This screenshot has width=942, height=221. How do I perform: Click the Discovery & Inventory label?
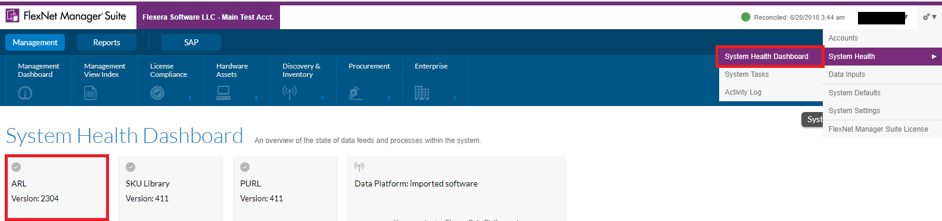point(301,70)
